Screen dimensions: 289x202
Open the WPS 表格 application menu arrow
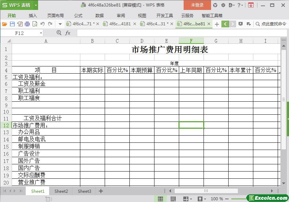click(36, 5)
